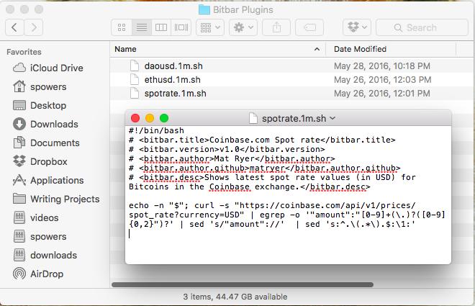Select the daousd.1m.sh file

click(173, 66)
